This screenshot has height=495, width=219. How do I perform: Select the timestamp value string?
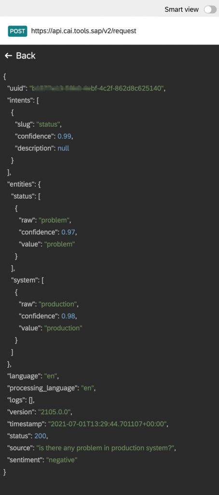[x=108, y=424]
